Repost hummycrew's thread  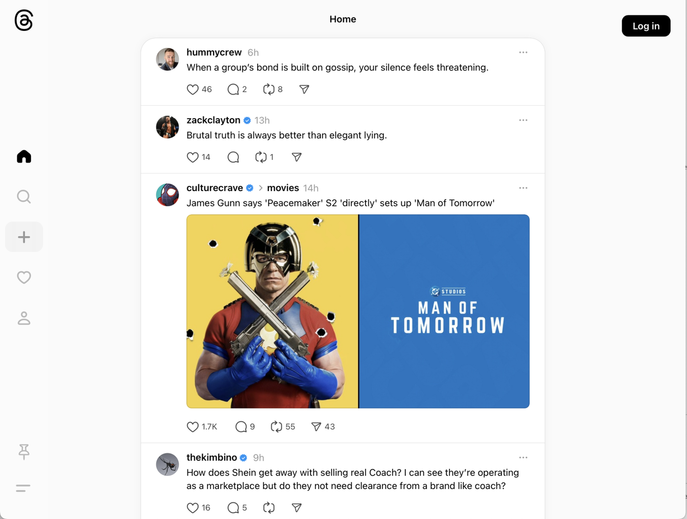[268, 89]
